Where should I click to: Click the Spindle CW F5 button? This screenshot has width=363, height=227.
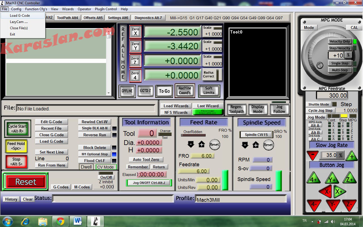pos(256,134)
